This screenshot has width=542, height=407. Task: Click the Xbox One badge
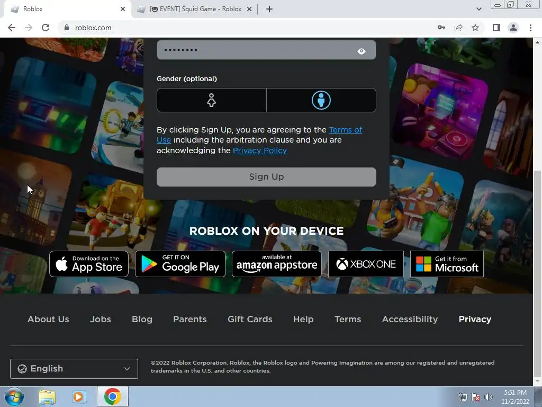pos(366,264)
